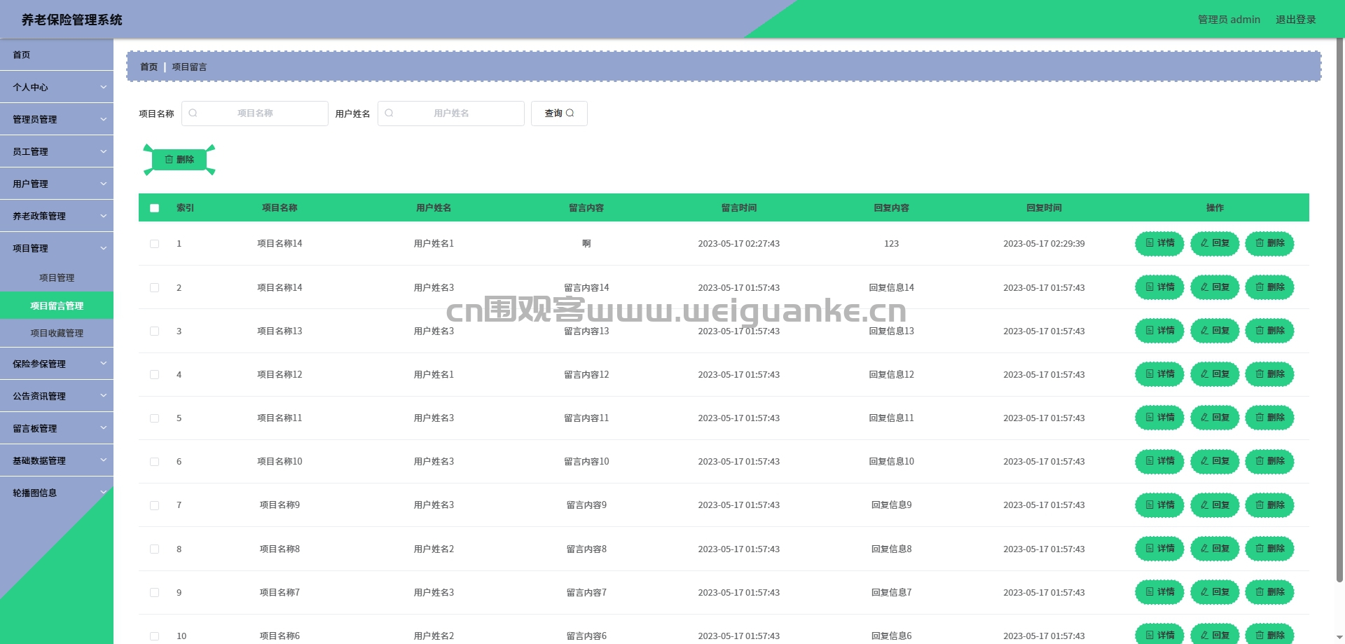Open 详情 for 留言内容13 row
This screenshot has height=644, width=1345.
coord(1159,331)
